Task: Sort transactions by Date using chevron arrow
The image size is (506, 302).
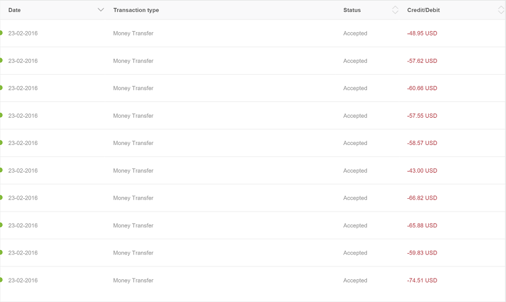Action: tap(101, 10)
